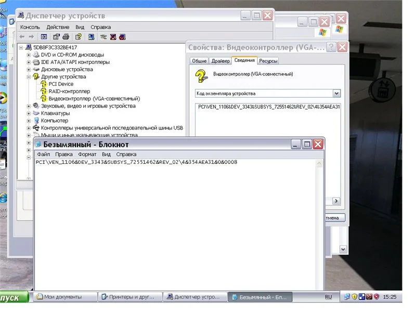The height and width of the screenshot is (312, 416).
Task: Expand Дисковые устройства
Action: point(29,70)
